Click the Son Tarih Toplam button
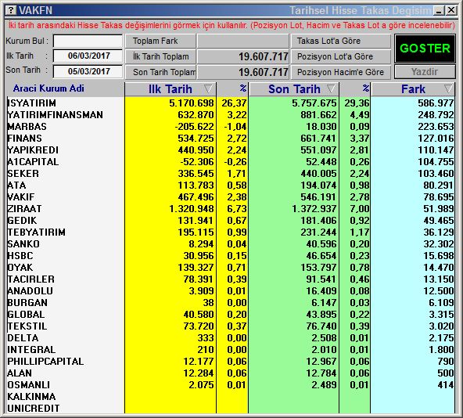The width and height of the screenshot is (463, 418). 160,72
